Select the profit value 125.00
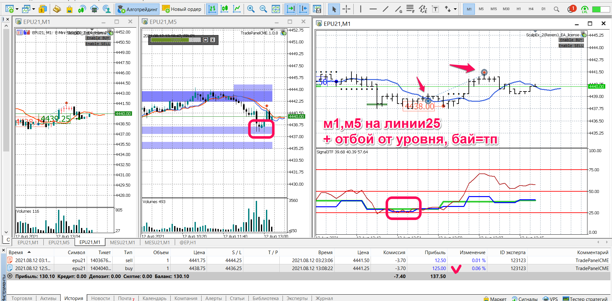612x301 pixels. 439,268
